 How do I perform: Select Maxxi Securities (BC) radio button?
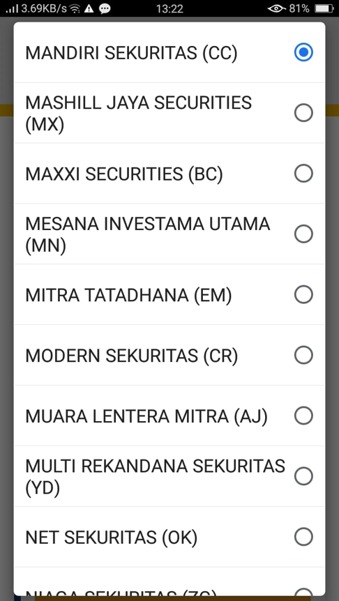click(303, 174)
